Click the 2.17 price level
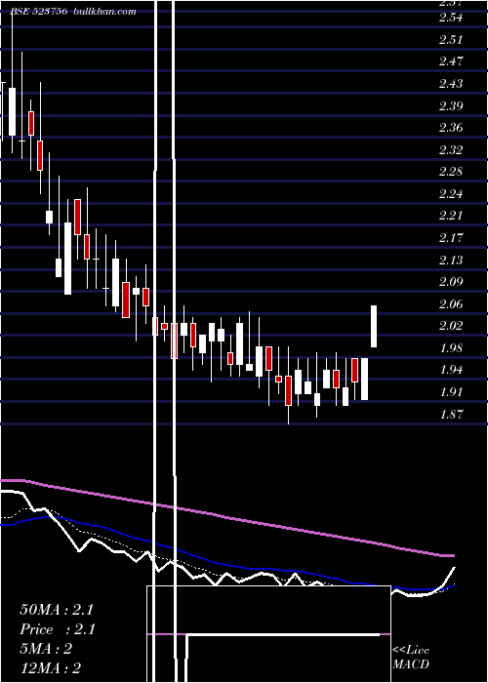Screen dimensions: 488x683 (451, 238)
